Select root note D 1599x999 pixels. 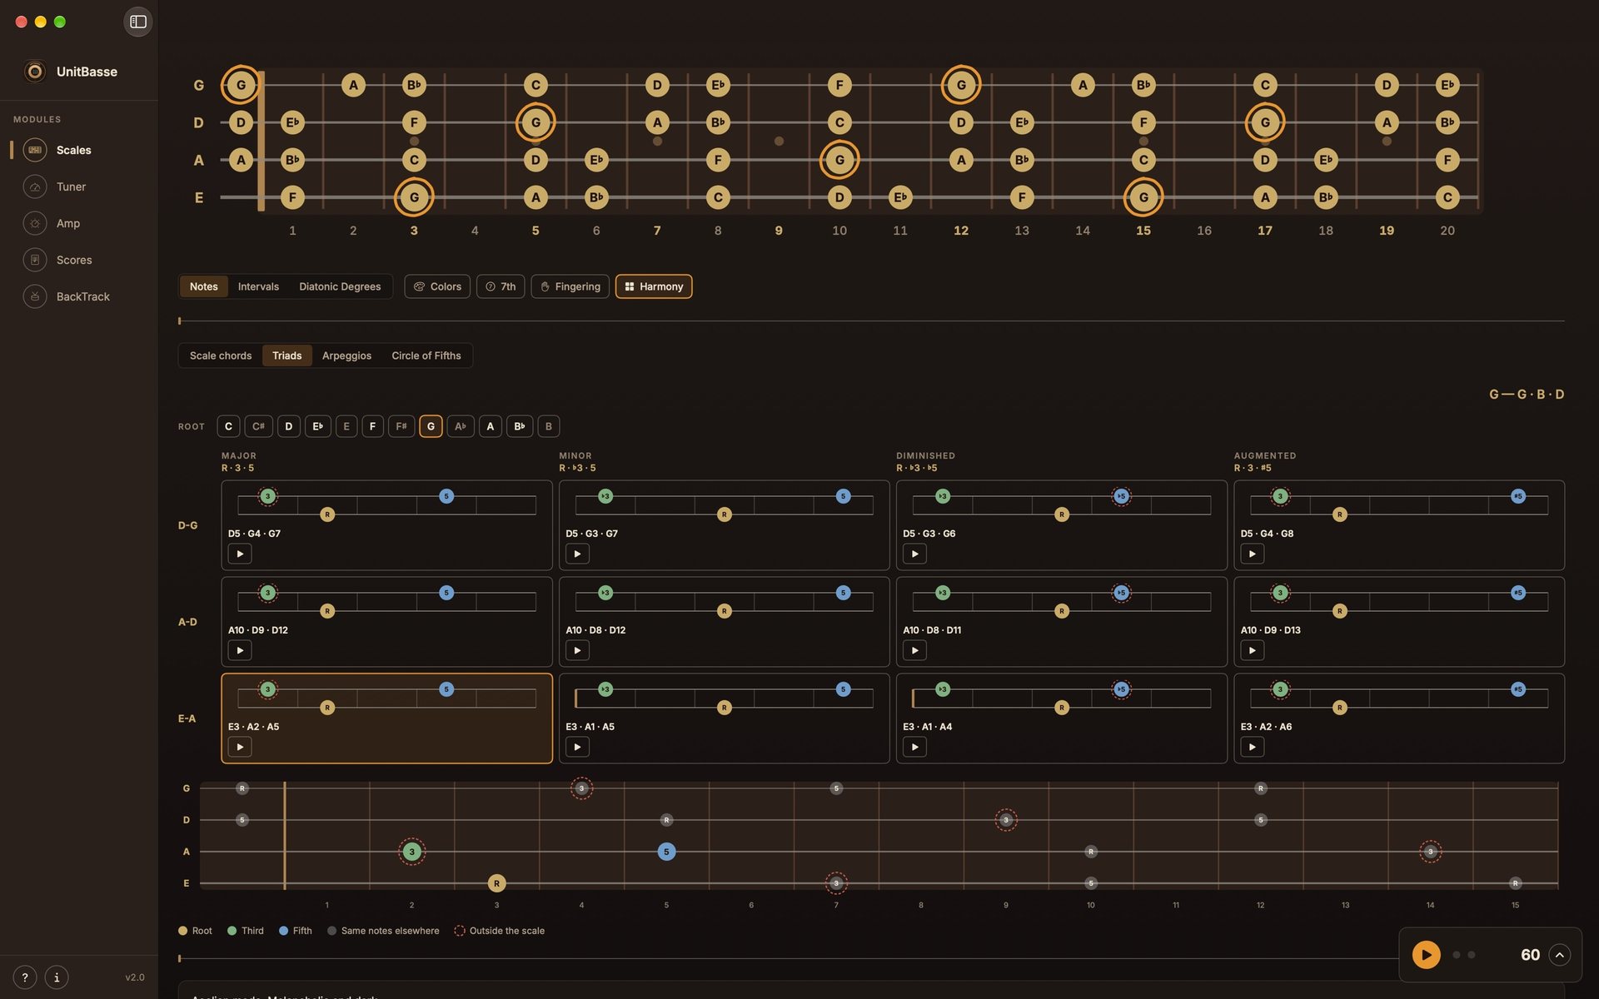pos(289,426)
